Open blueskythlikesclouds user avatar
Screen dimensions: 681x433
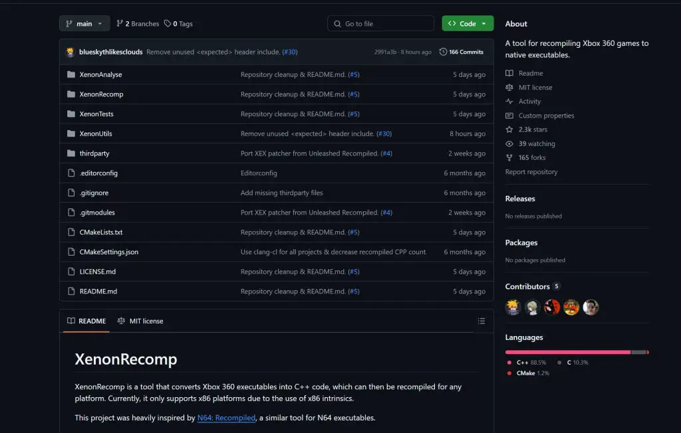pos(70,52)
